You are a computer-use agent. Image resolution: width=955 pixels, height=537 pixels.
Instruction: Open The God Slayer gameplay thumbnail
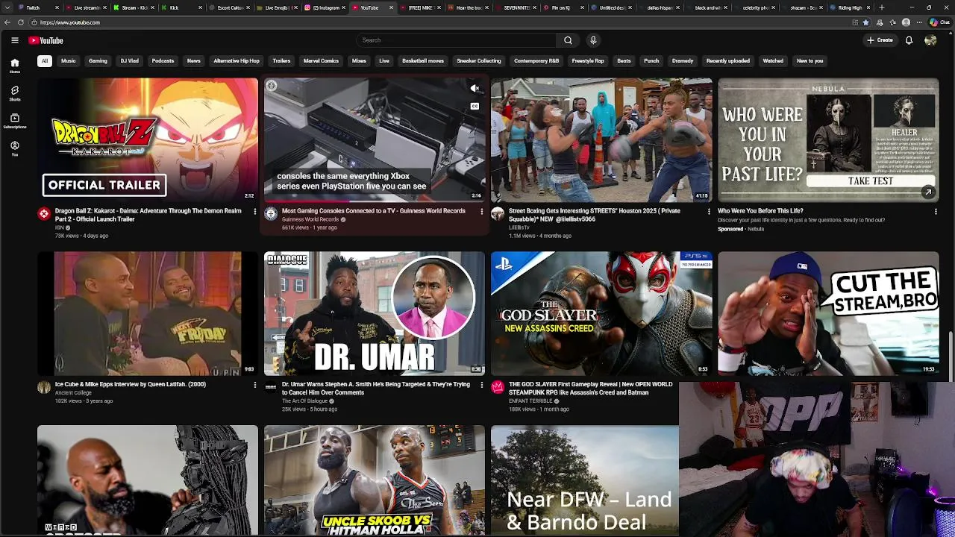pyautogui.click(x=601, y=313)
